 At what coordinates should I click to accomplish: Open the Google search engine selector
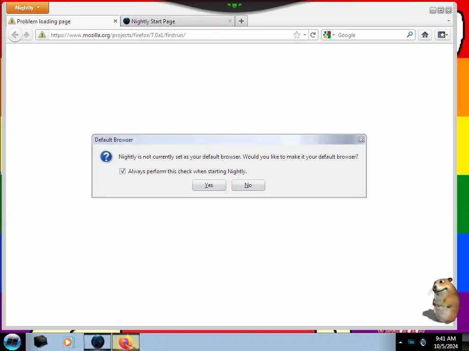pyautogui.click(x=329, y=35)
